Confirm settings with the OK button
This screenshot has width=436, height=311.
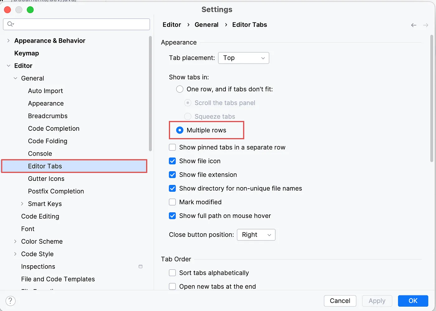coord(413,301)
